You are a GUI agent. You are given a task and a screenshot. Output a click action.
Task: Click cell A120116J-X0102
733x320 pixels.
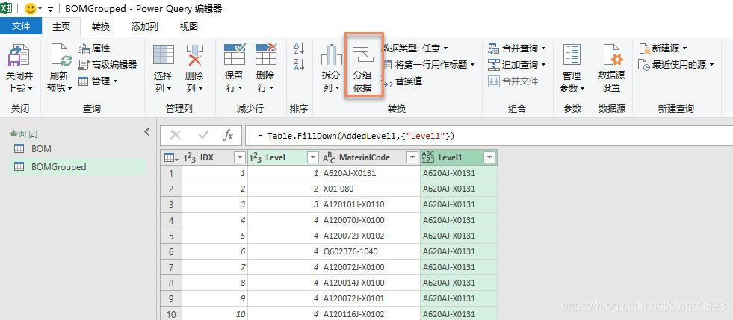point(371,314)
